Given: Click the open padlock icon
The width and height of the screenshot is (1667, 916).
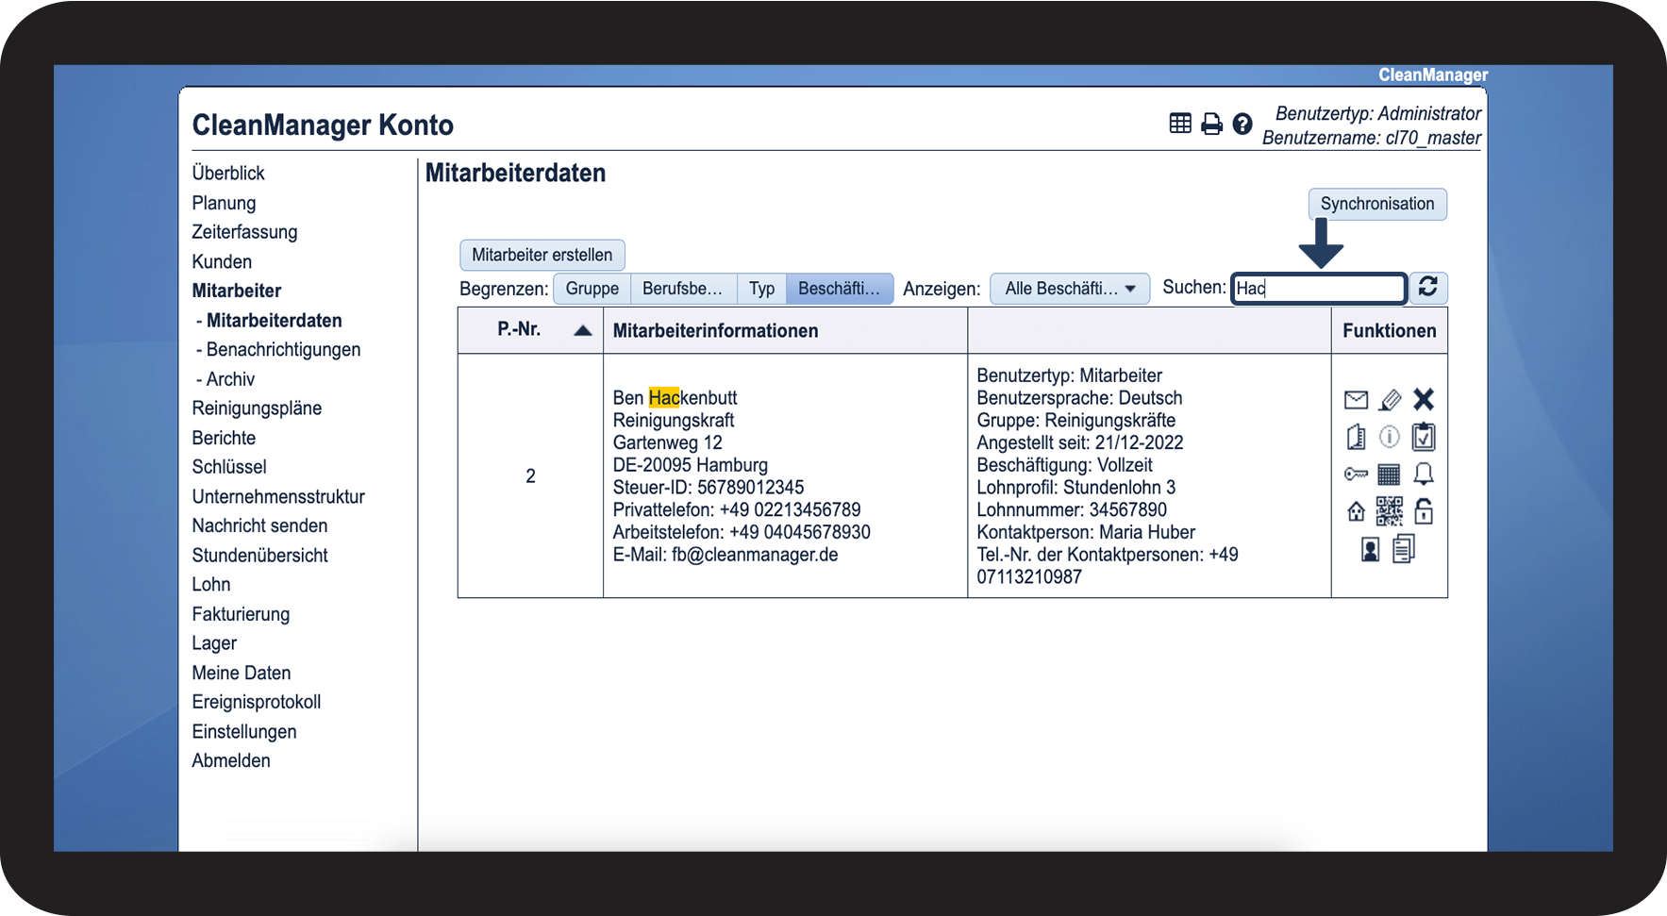Looking at the screenshot, I should (x=1424, y=511).
